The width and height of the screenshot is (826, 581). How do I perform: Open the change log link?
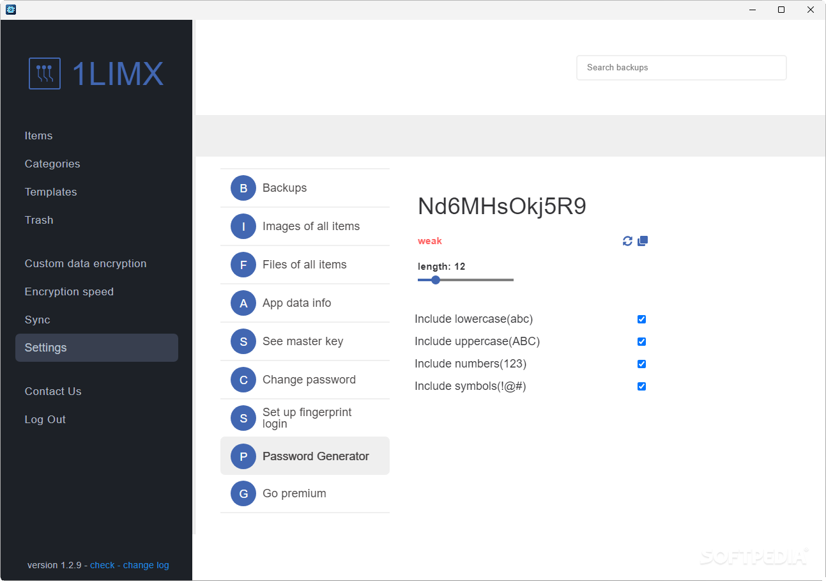tap(146, 565)
